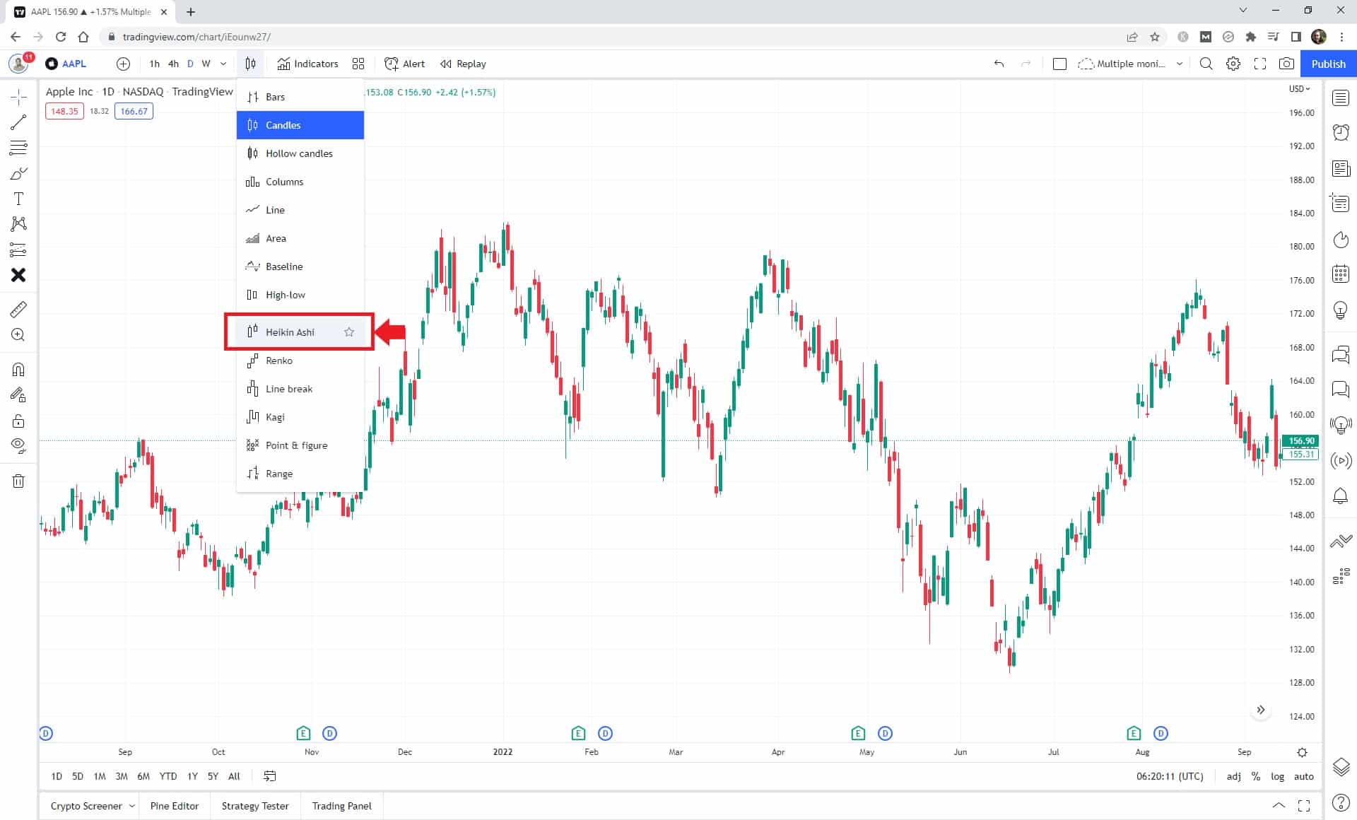The width and height of the screenshot is (1357, 820).
Task: Toggle lock all drawings
Action: (x=18, y=421)
